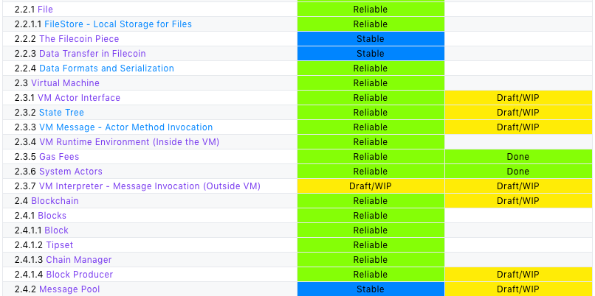Open the Gas Fees link
The width and height of the screenshot is (595, 296).
(x=59, y=157)
